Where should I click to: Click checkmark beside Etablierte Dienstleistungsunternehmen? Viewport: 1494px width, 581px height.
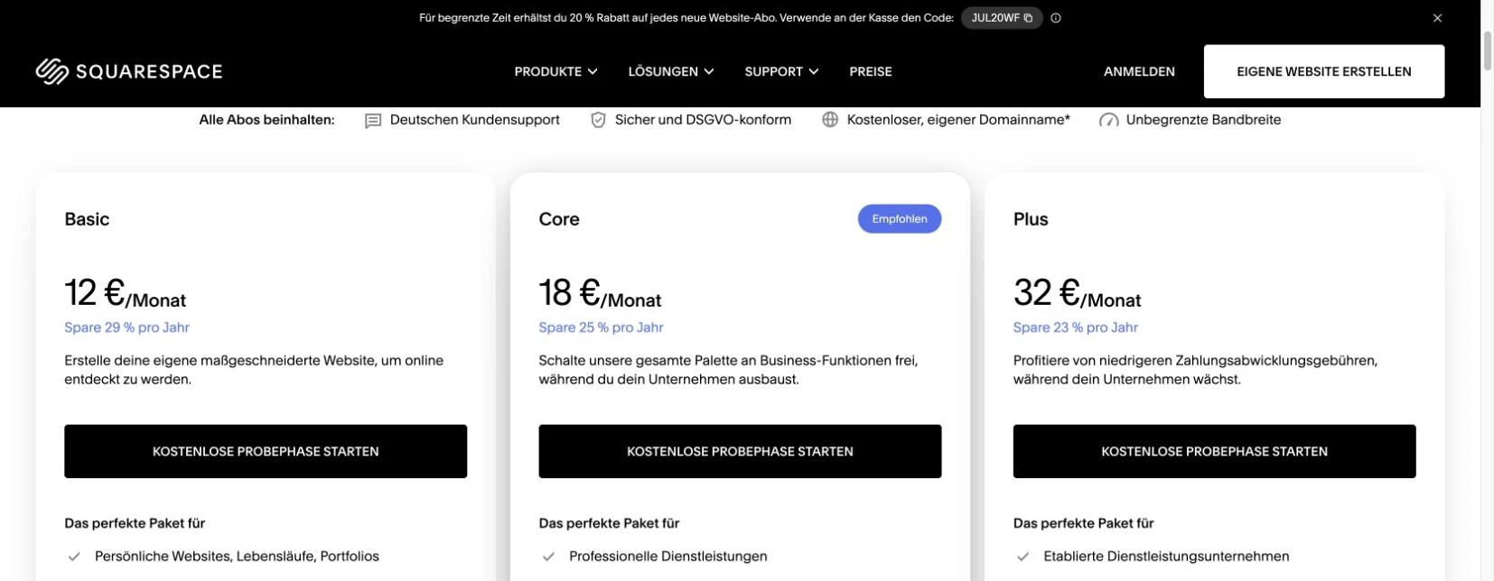tap(1022, 557)
